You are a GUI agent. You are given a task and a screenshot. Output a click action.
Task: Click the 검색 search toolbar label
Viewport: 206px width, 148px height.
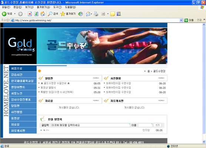click(x=56, y=14)
